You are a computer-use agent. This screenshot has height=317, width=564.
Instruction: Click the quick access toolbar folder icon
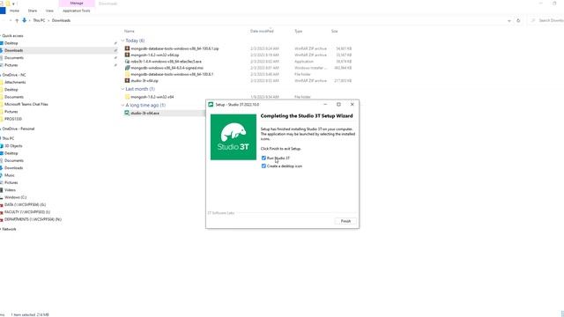[x=8, y=4]
